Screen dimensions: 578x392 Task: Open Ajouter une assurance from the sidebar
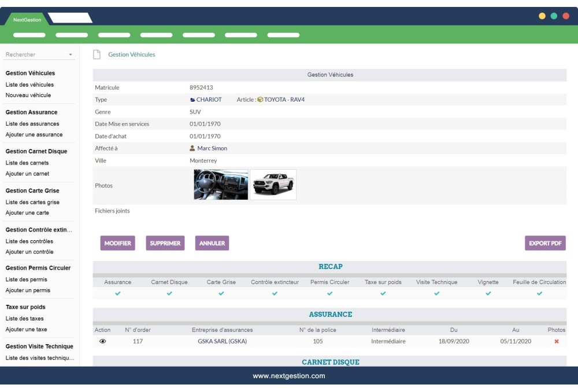pos(33,135)
